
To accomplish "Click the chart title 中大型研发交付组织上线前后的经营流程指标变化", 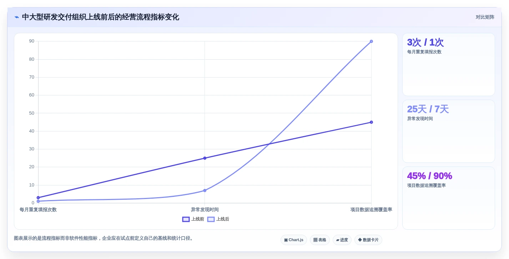I will 101,17.
